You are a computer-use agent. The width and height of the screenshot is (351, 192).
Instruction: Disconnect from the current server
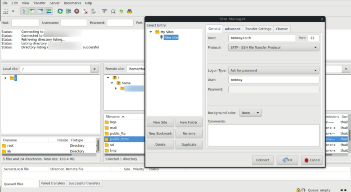85,11
